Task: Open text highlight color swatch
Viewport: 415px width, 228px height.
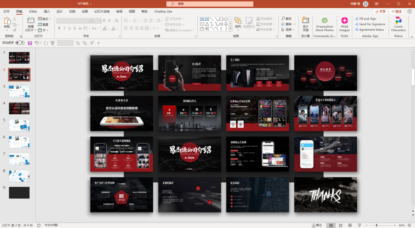Action: tap(105, 28)
